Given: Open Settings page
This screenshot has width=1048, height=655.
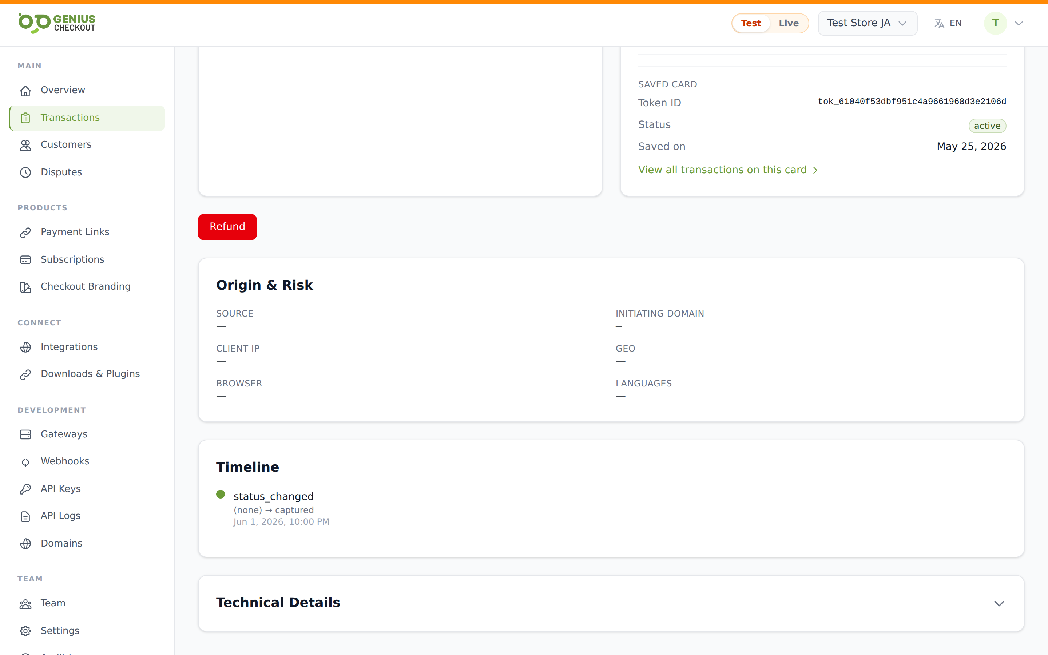Looking at the screenshot, I should [87, 631].
